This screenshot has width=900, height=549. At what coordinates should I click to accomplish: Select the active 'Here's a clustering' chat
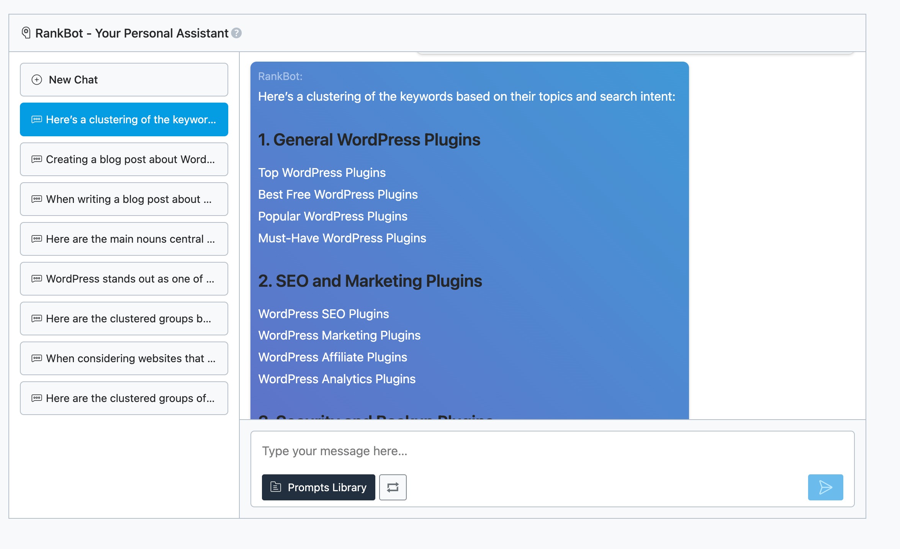[x=124, y=119]
